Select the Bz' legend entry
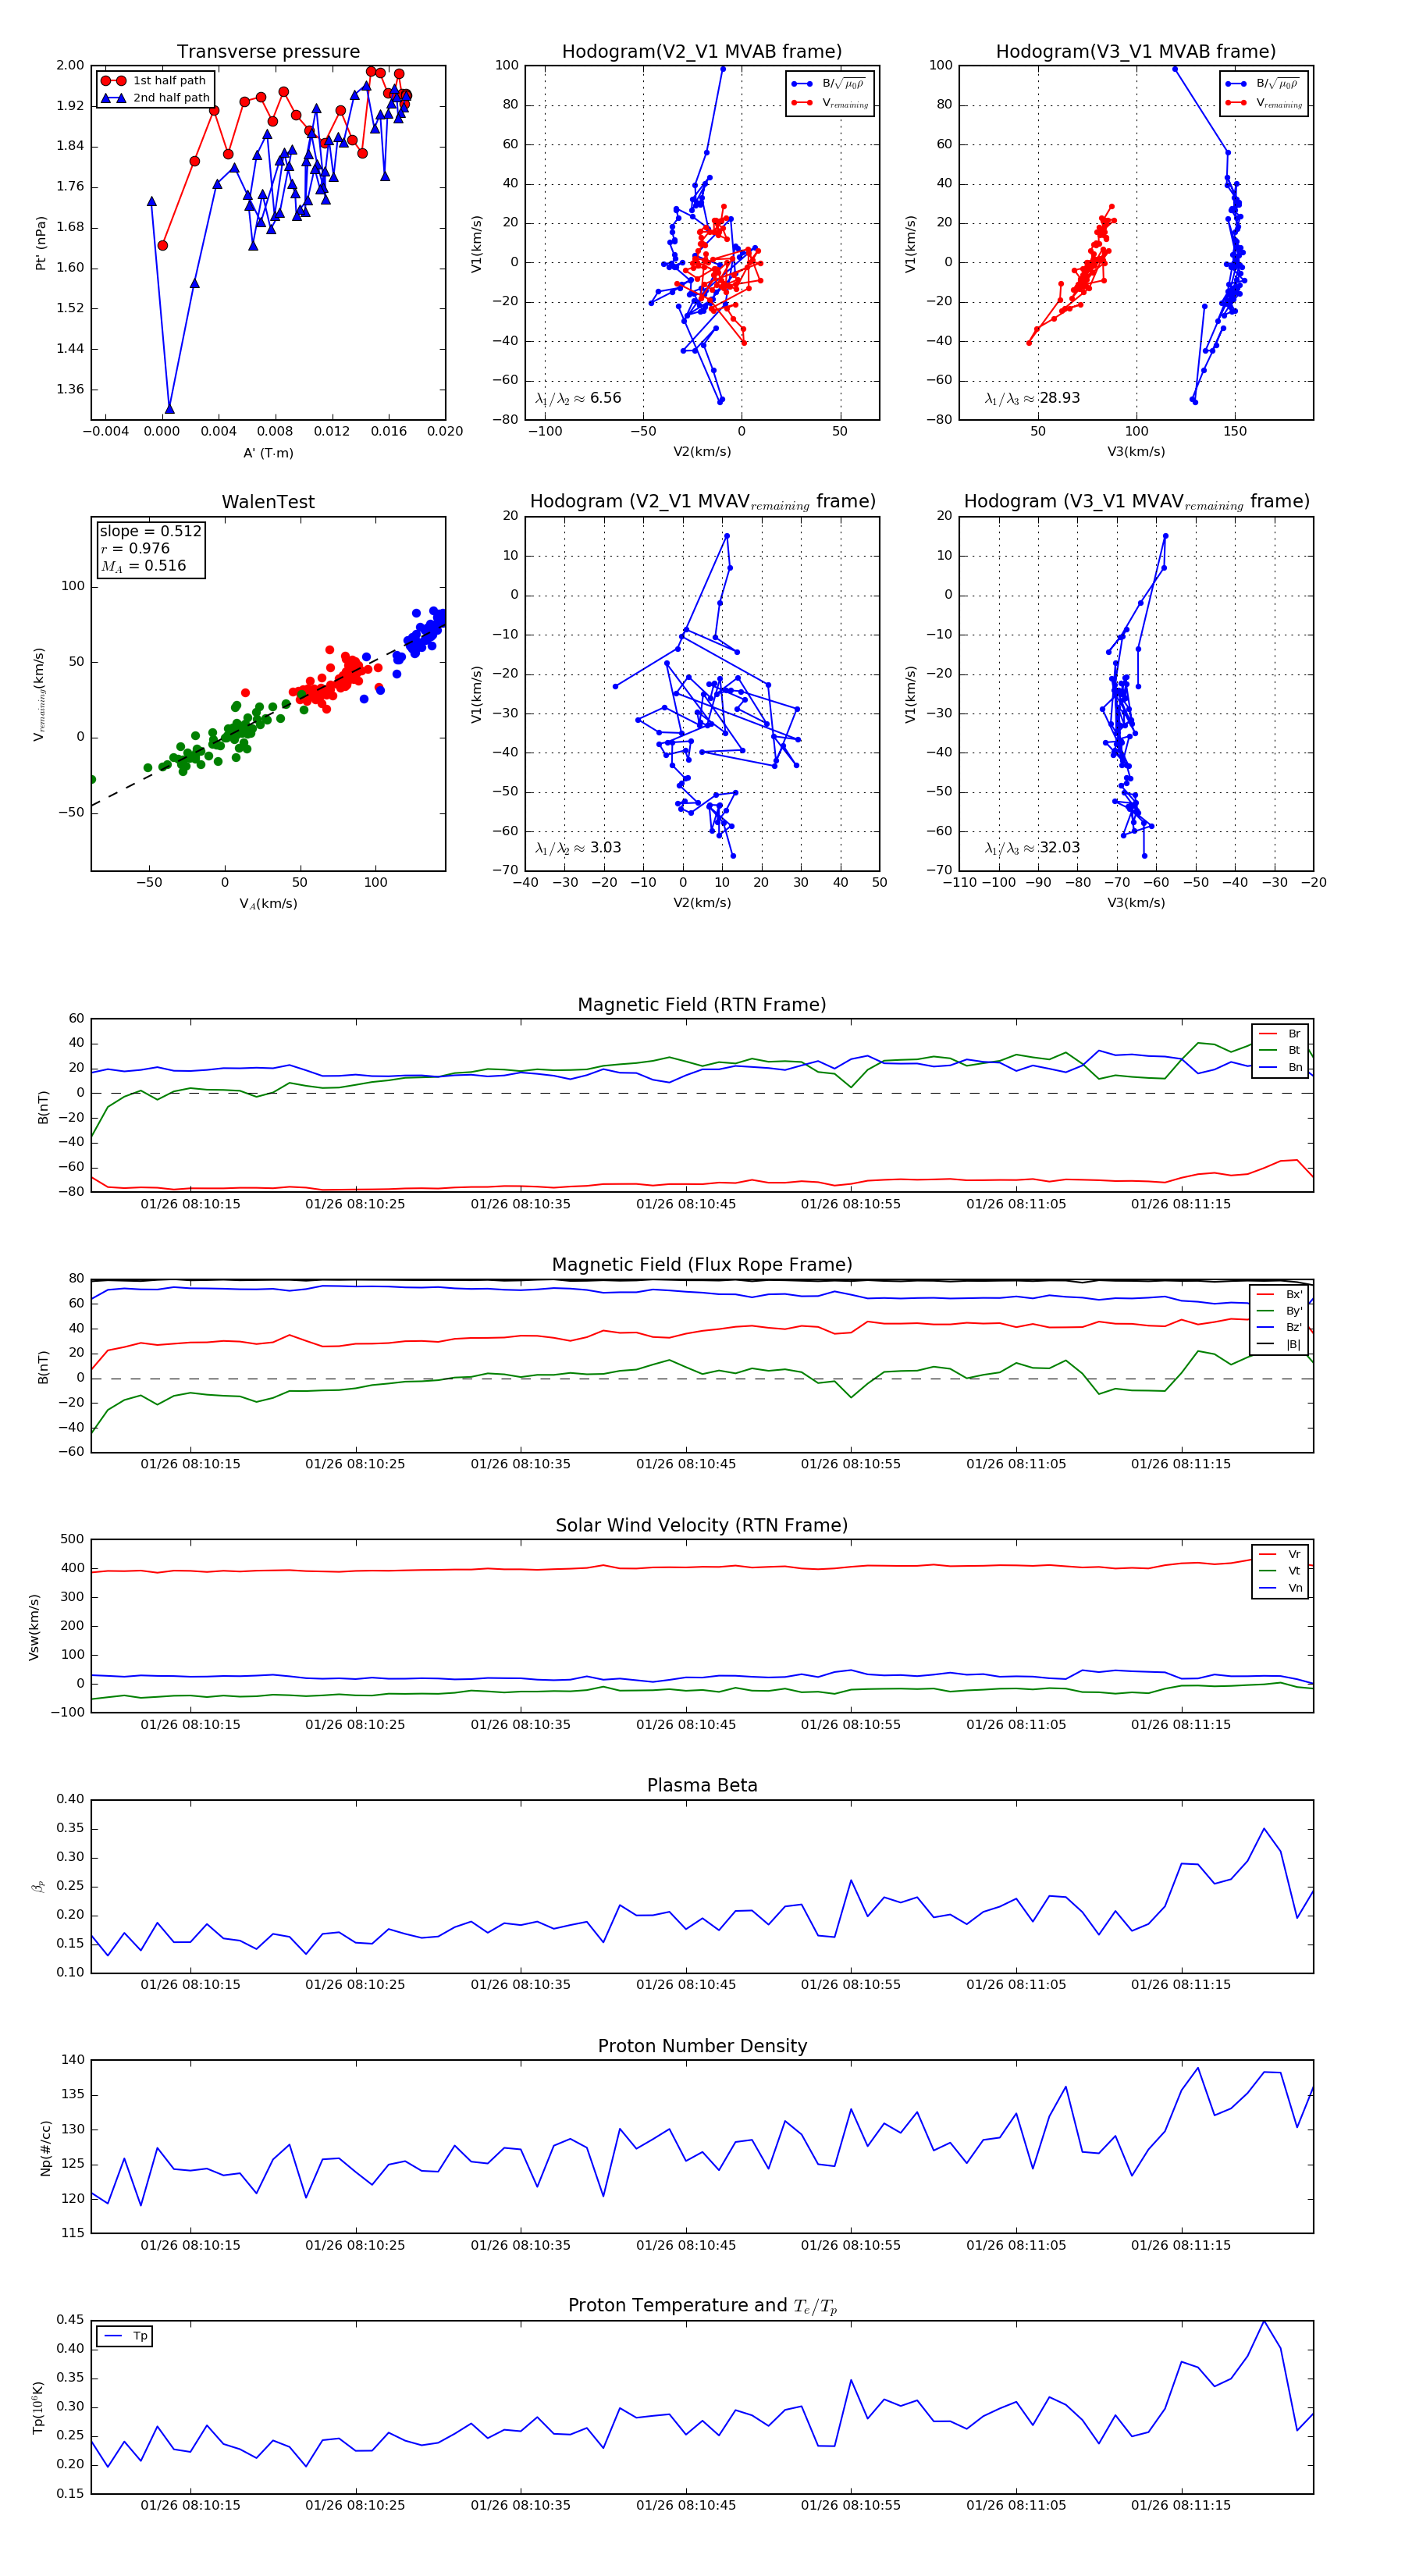The height and width of the screenshot is (2576, 1405). pyautogui.click(x=1280, y=1327)
